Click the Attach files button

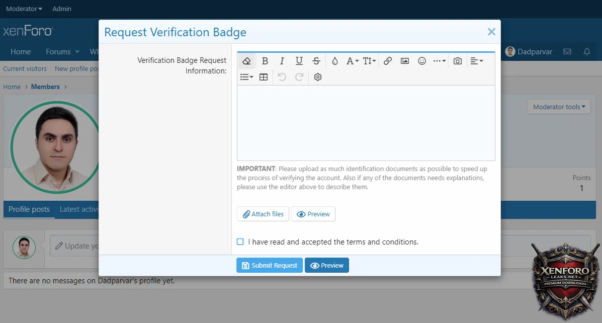click(263, 214)
